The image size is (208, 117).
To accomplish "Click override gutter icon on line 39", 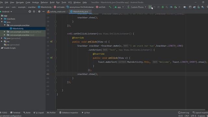I will click(x=51, y=58).
